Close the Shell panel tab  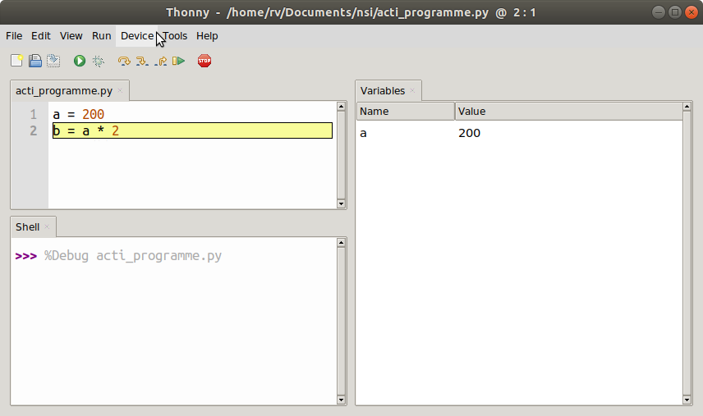click(x=47, y=226)
